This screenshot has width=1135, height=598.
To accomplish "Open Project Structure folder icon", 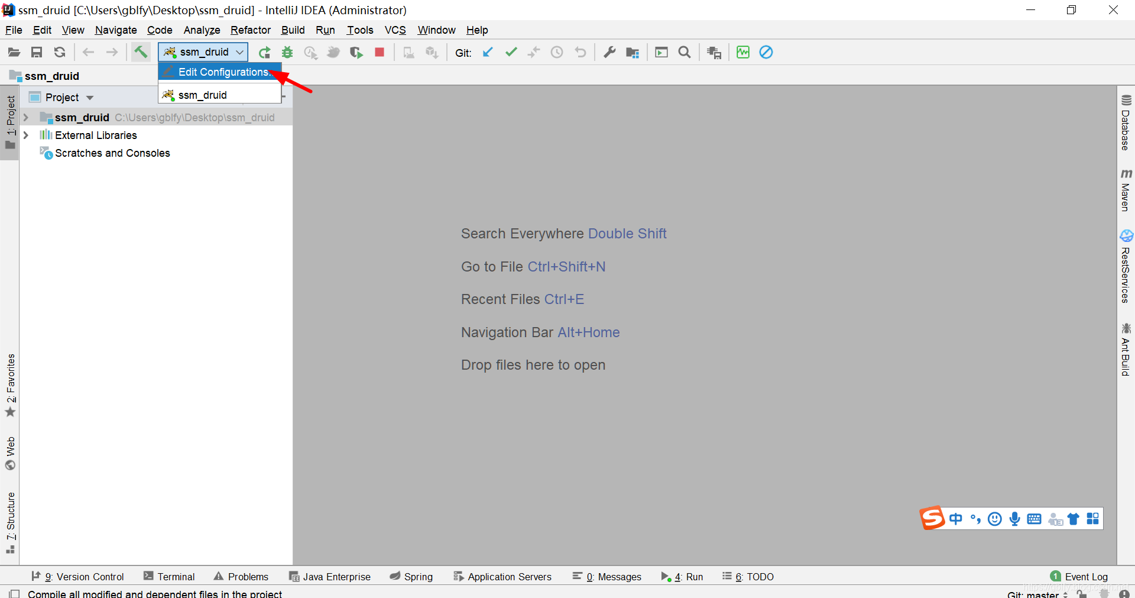I will click(633, 53).
